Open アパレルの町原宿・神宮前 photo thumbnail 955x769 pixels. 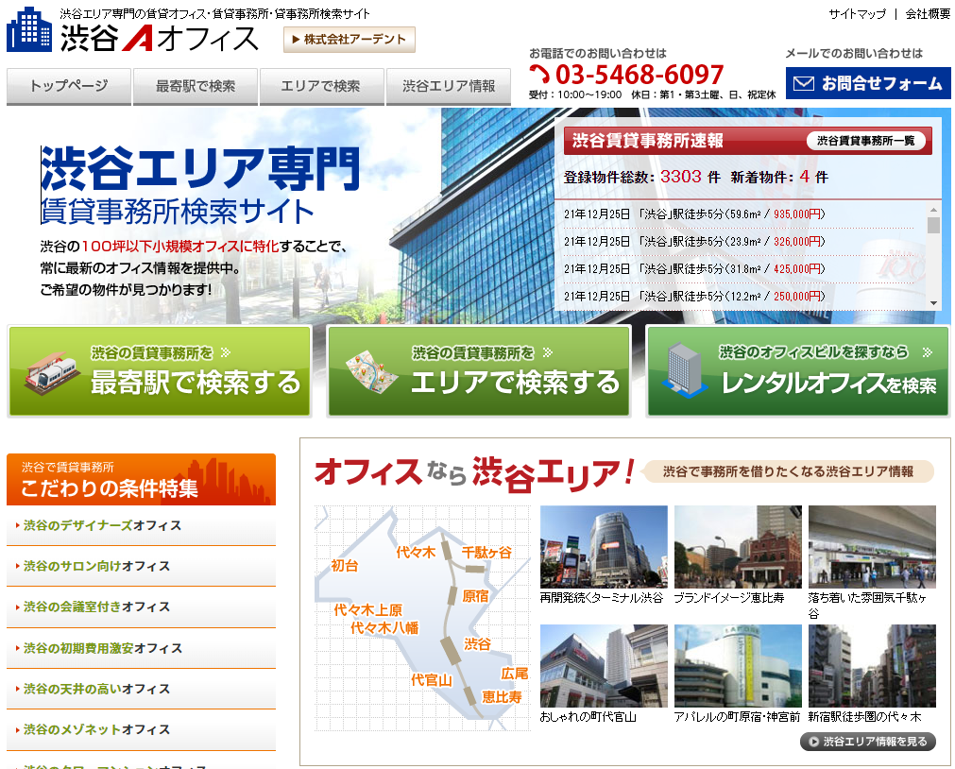coord(738,666)
